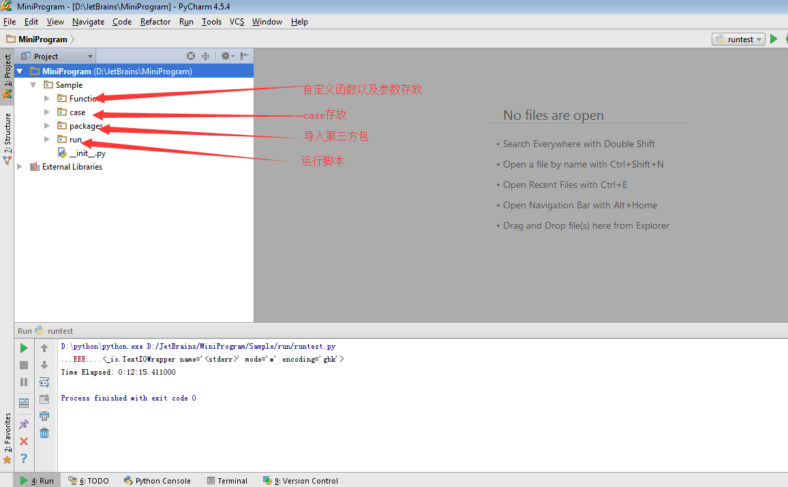Open the Navigate menu
This screenshot has width=788, height=487.
click(x=88, y=22)
